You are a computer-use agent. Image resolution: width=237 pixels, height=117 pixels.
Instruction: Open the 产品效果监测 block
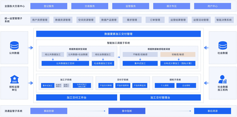click(x=140, y=86)
